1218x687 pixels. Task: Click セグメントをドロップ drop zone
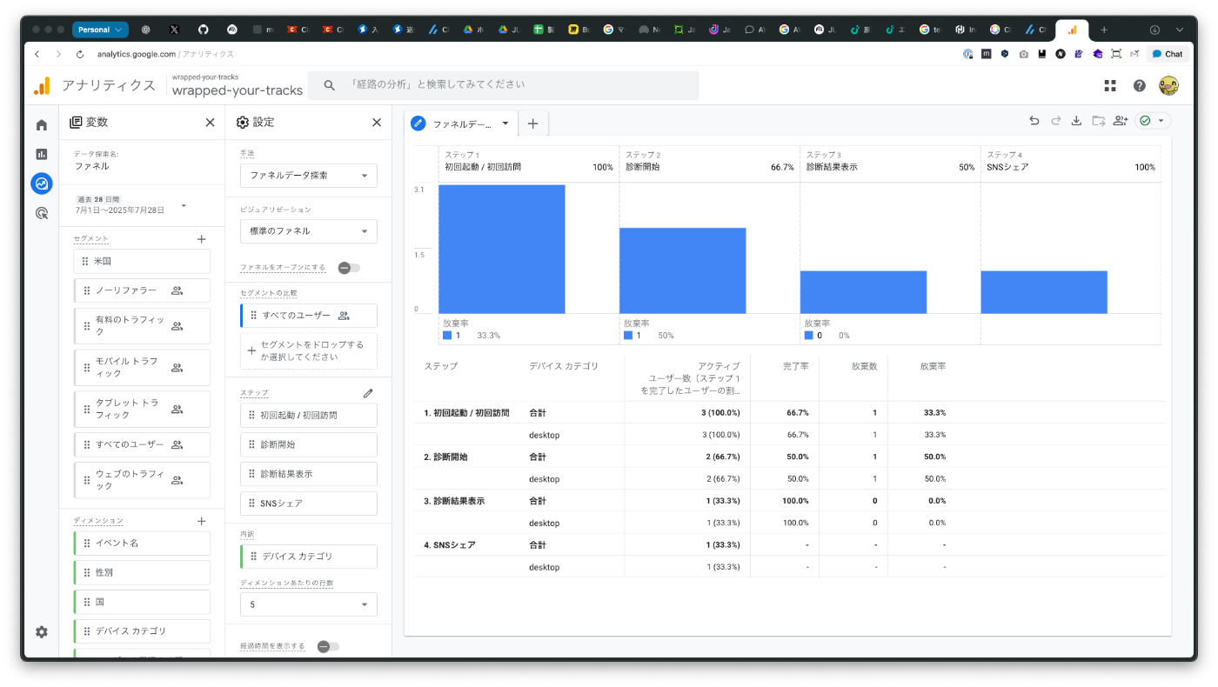coord(309,350)
